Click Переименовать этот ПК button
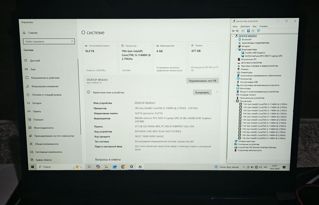The height and width of the screenshot is (205, 319). click(x=203, y=81)
